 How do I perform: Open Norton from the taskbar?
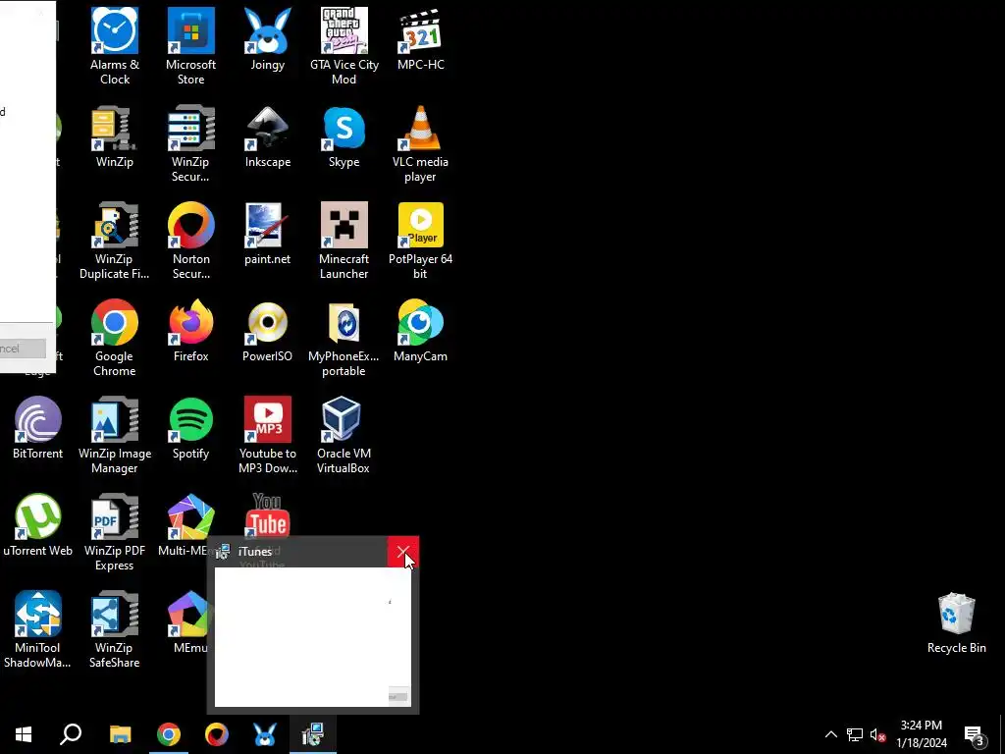click(217, 734)
